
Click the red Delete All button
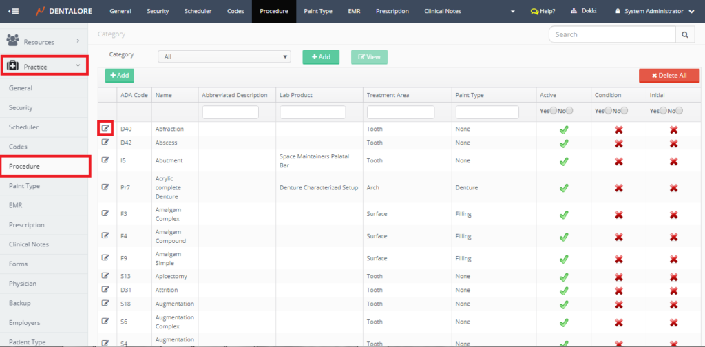[x=669, y=76]
